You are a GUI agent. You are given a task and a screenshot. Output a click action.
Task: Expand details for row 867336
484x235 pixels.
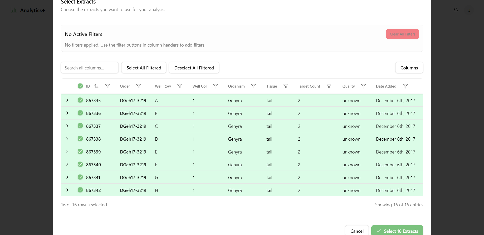click(x=67, y=113)
